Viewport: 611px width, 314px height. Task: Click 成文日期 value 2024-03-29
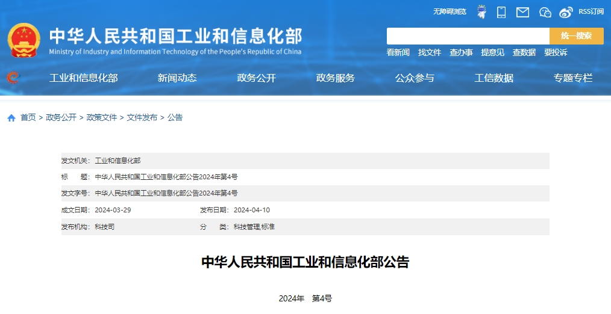(113, 210)
